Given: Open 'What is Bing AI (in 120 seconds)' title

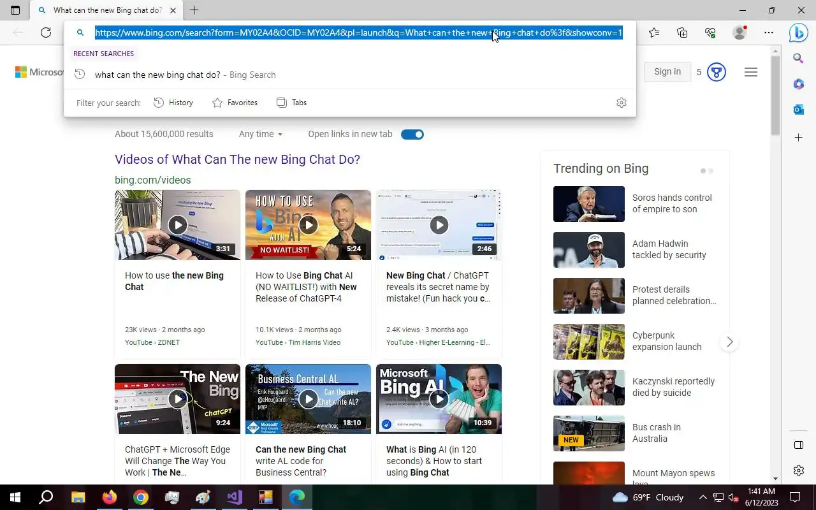Looking at the screenshot, I should 434,461.
